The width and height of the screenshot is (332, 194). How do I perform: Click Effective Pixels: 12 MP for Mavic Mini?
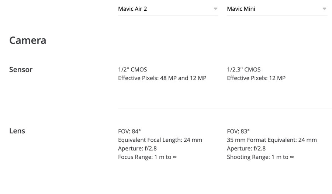pos(256,78)
